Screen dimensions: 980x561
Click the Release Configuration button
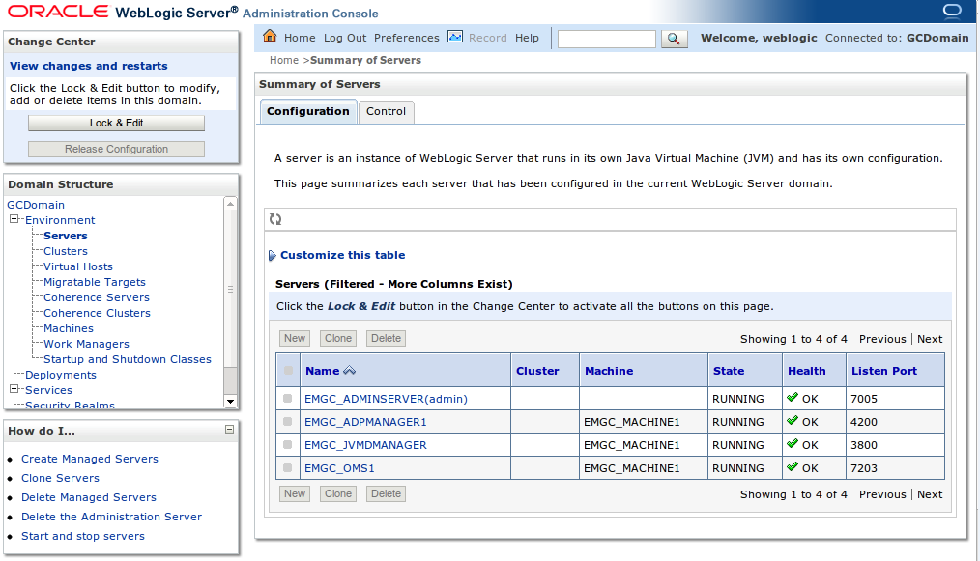[116, 149]
